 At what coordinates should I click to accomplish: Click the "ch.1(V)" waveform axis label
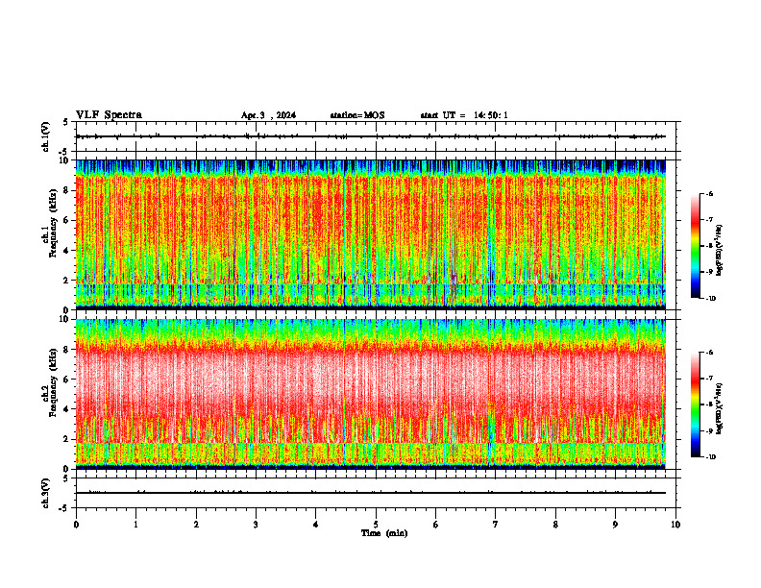click(46, 136)
